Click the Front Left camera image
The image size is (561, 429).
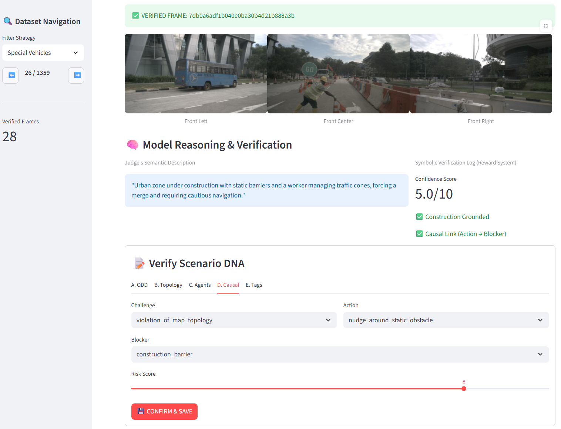196,74
